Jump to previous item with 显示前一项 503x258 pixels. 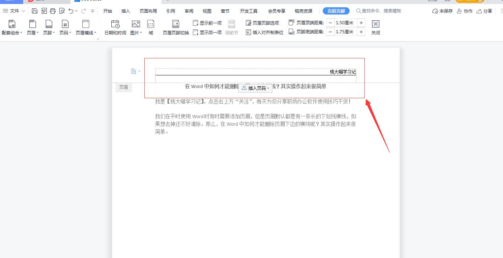pyautogui.click(x=207, y=22)
